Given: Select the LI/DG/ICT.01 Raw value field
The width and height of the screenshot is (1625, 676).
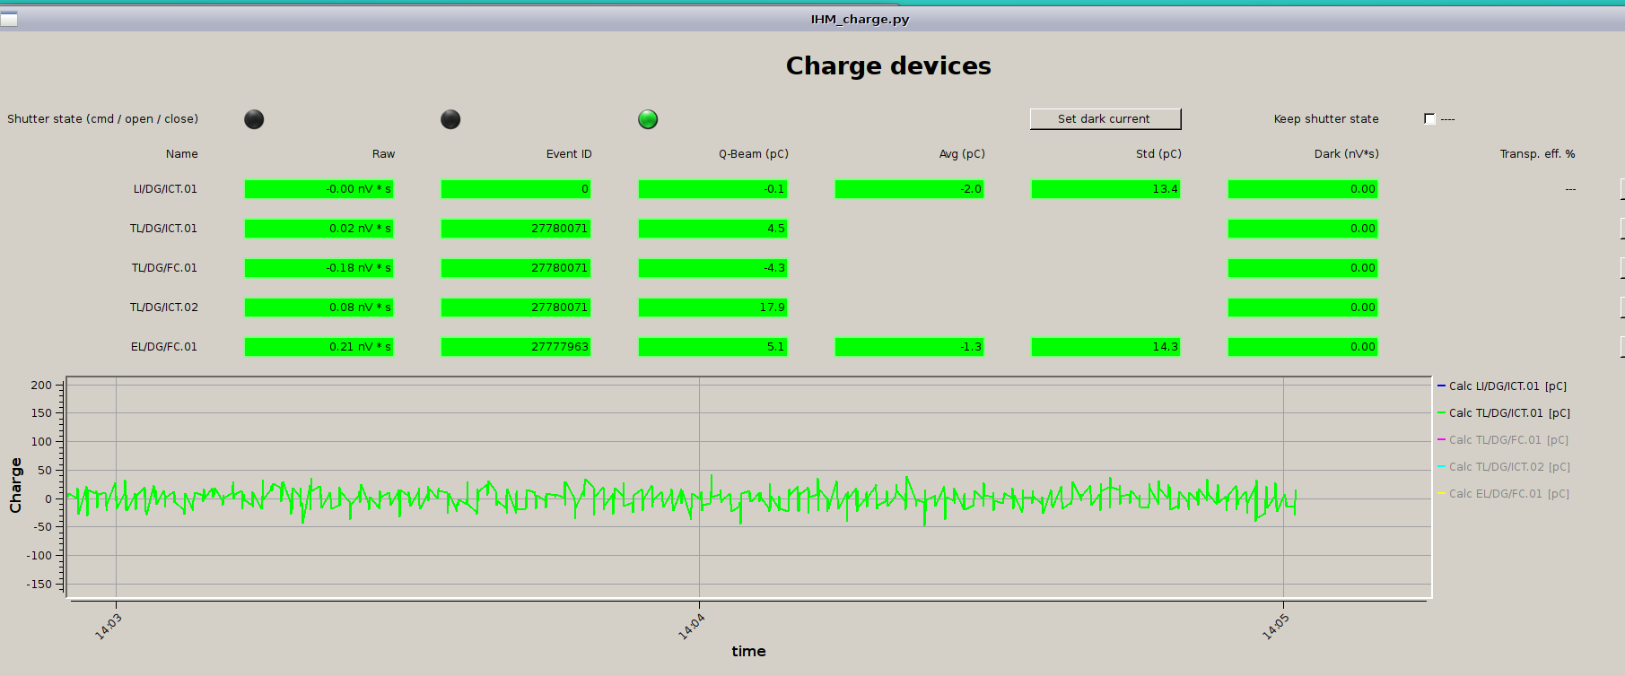Looking at the screenshot, I should 319,189.
